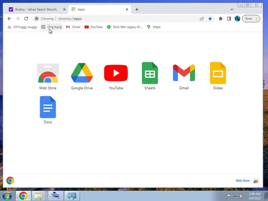Click the Web Store icon at bottom right
Screen dimensions: 268x201
(256, 181)
